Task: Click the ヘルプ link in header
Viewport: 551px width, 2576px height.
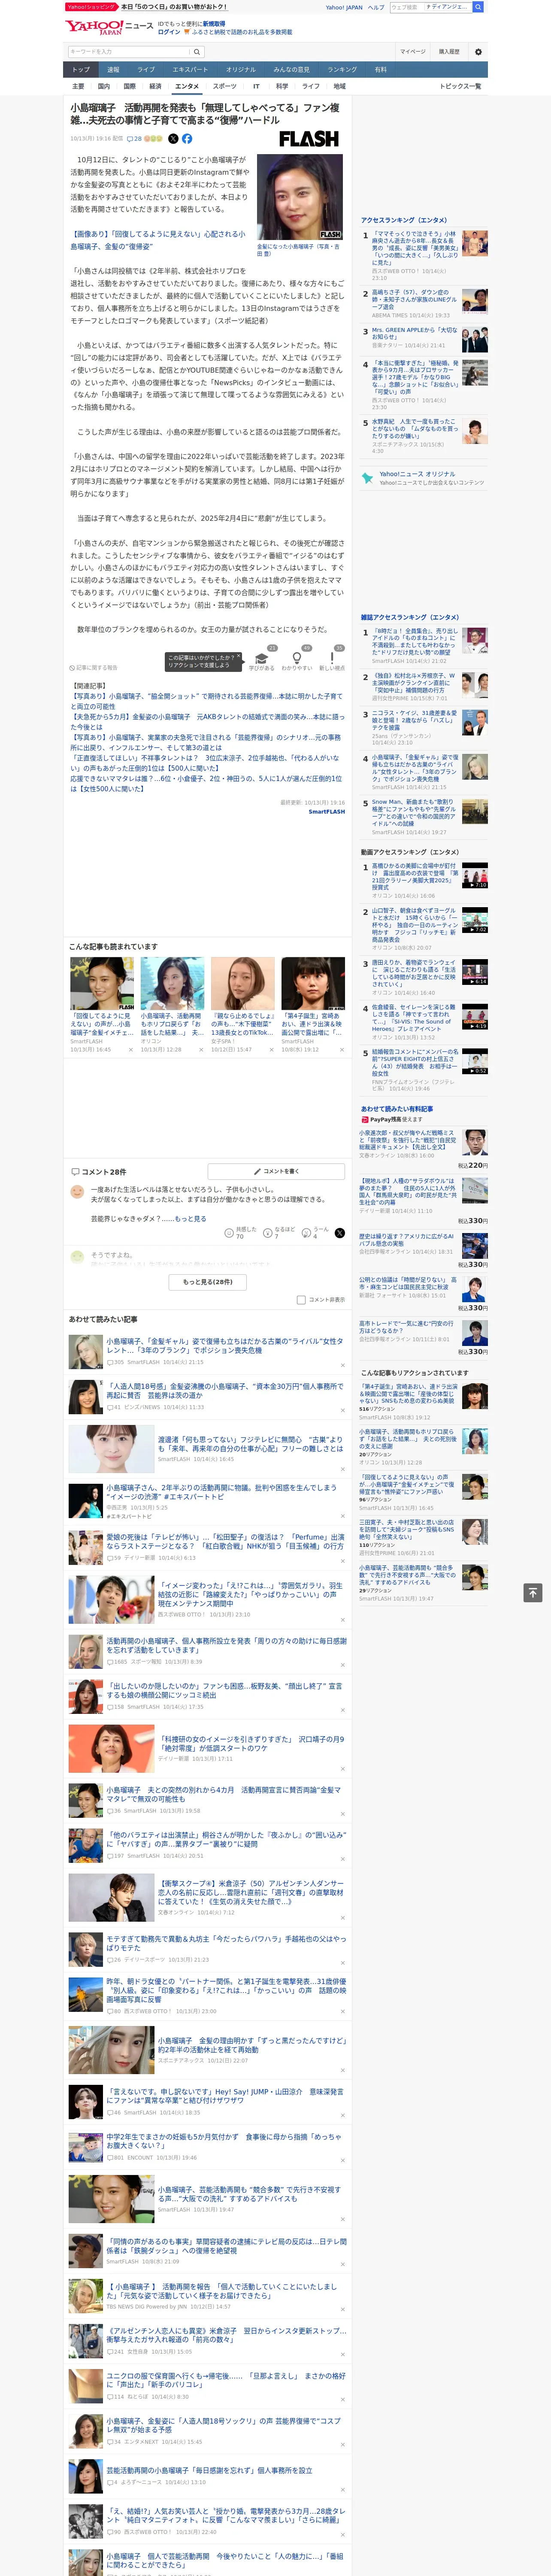Action: (376, 7)
